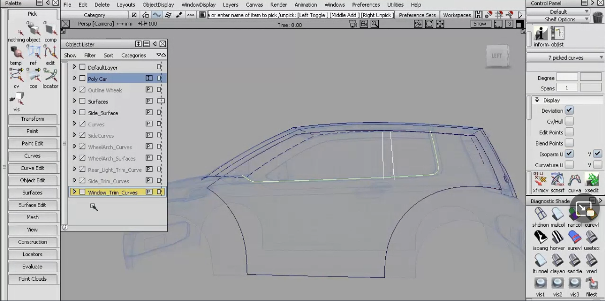Click the Spans value field
The width and height of the screenshot is (605, 301).
pyautogui.click(x=567, y=88)
